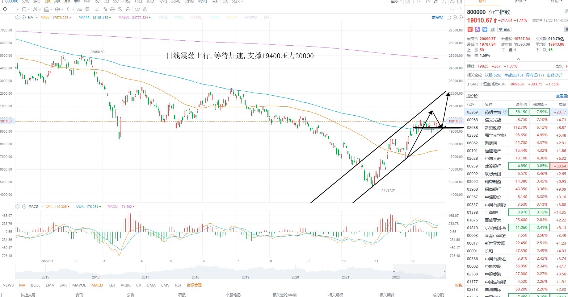568x297 pixels.
Task: Toggle the MAVOL sub-indicator
Action: [79, 285]
